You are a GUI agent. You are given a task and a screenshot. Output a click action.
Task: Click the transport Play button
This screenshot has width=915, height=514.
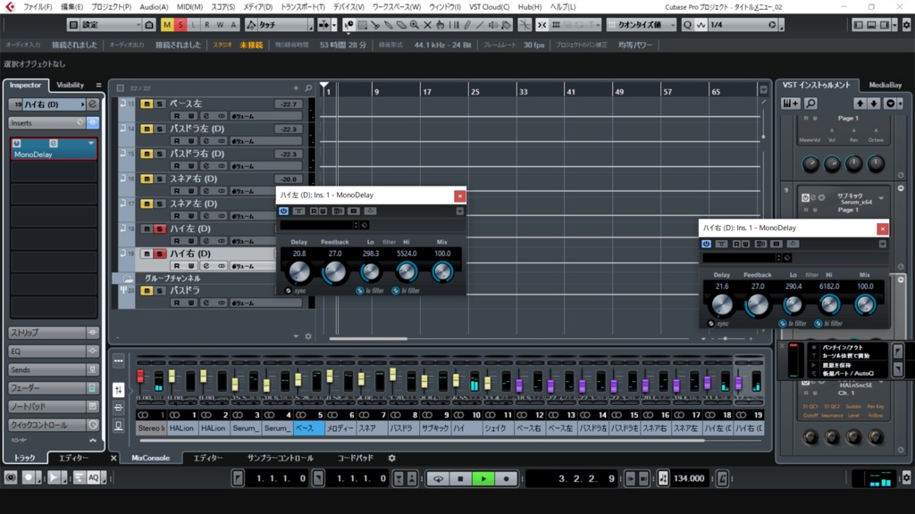(x=483, y=478)
